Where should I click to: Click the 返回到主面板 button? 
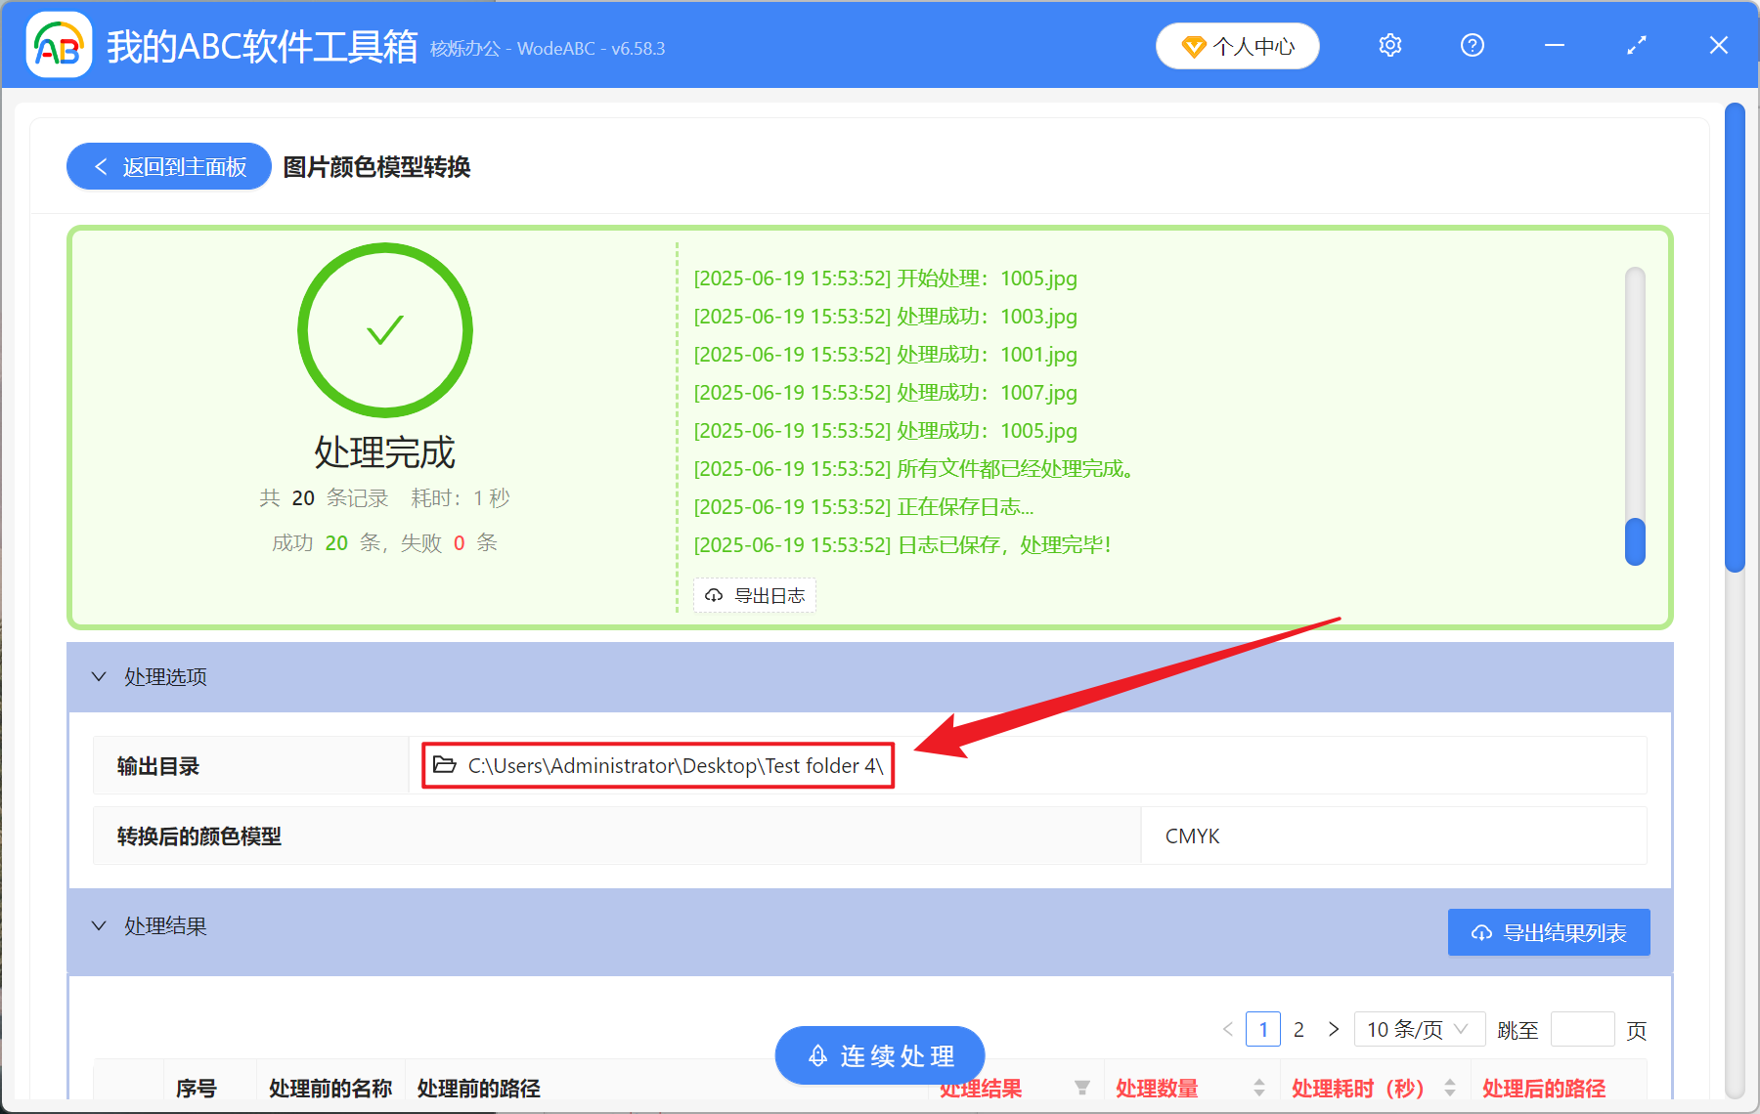coord(168,166)
